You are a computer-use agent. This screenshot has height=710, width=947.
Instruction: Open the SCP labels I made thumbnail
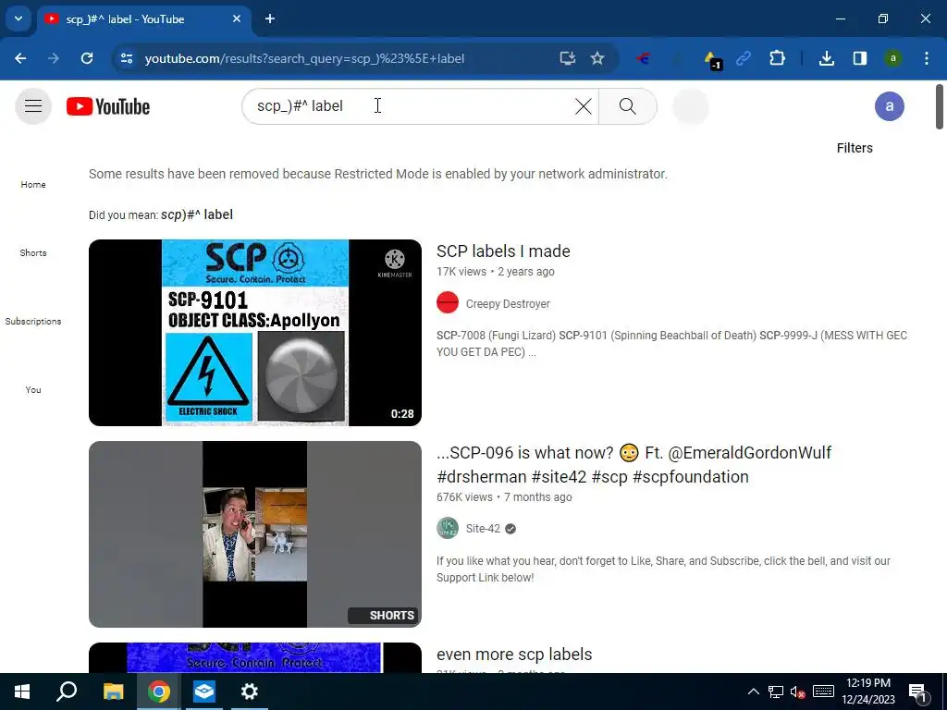[x=255, y=333]
